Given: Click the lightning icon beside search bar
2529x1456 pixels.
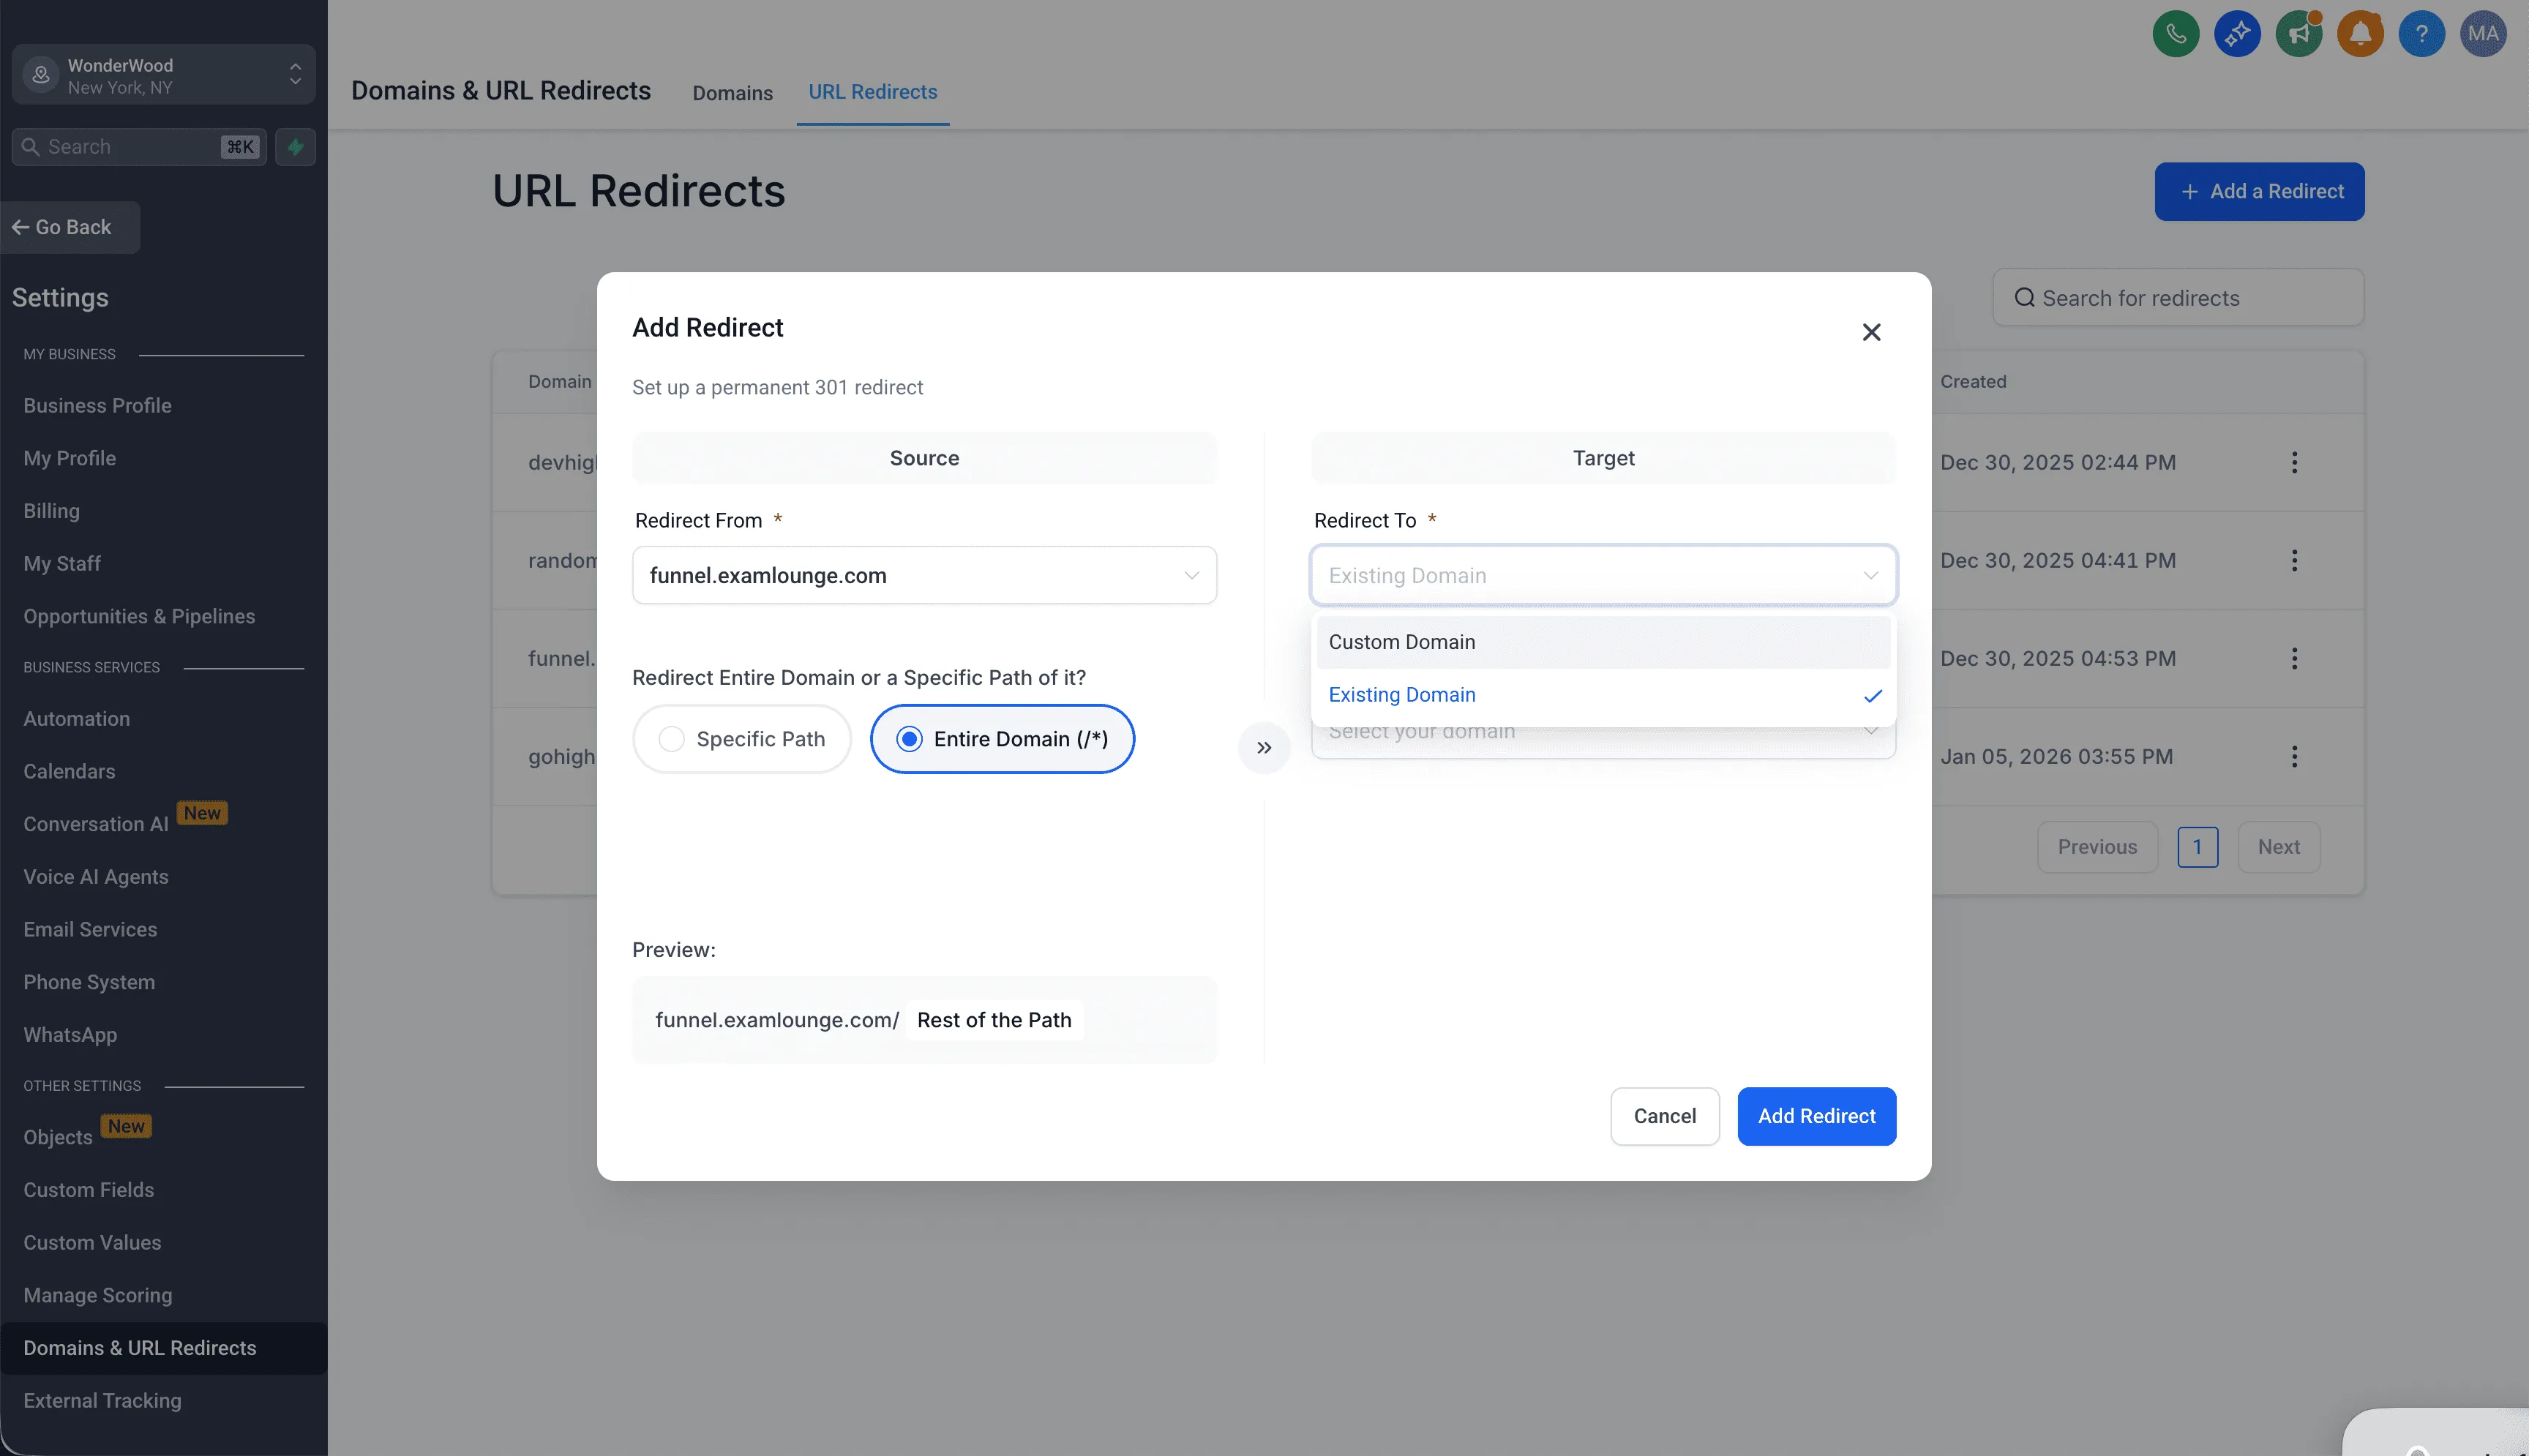Looking at the screenshot, I should (x=295, y=146).
